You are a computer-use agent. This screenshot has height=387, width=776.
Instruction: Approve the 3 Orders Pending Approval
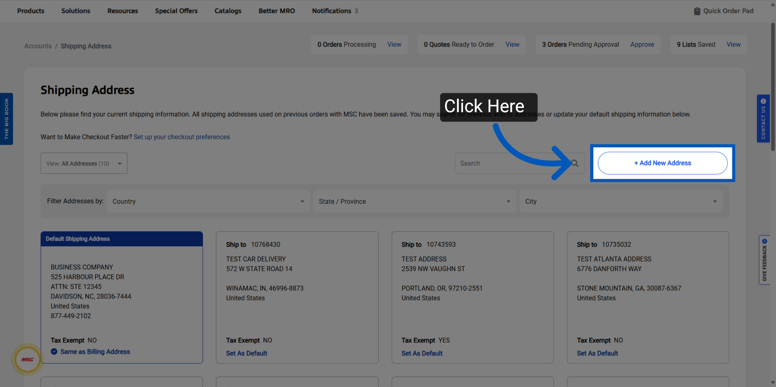[642, 44]
